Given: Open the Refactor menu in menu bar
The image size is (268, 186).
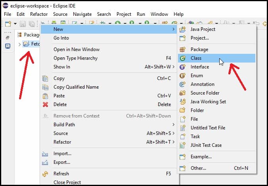Looking at the screenshot, I should 39,14.
